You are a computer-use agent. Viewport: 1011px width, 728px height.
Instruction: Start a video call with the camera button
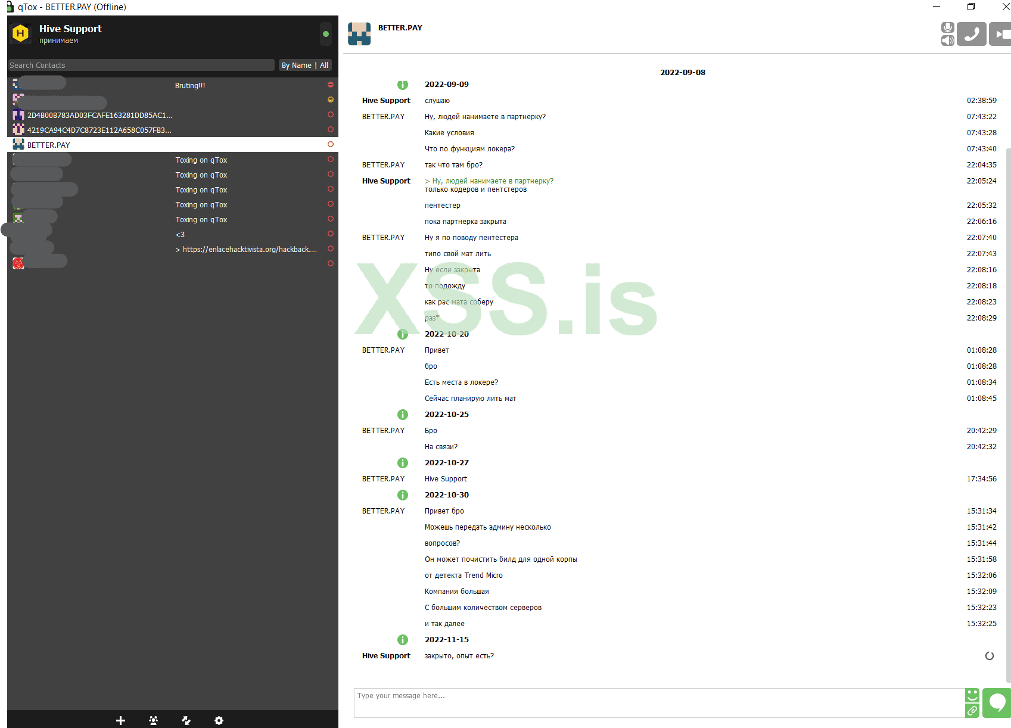[x=1000, y=34]
